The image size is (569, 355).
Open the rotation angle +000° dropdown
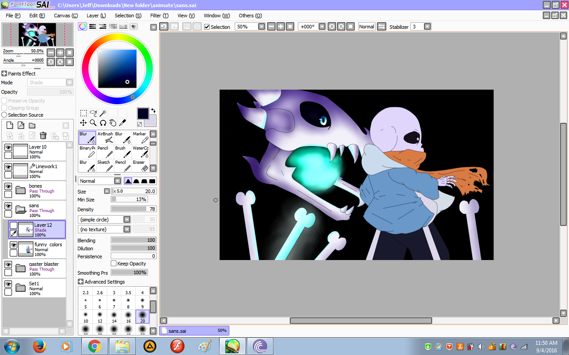click(x=322, y=27)
